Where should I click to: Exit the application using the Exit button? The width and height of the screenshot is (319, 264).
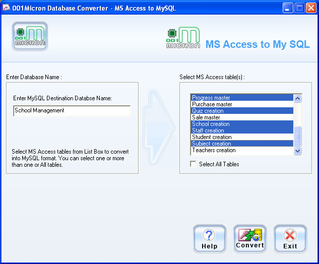coord(290,239)
